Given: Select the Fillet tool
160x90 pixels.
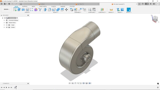Looking at the screenshot, I should pyautogui.click(x=49, y=9).
